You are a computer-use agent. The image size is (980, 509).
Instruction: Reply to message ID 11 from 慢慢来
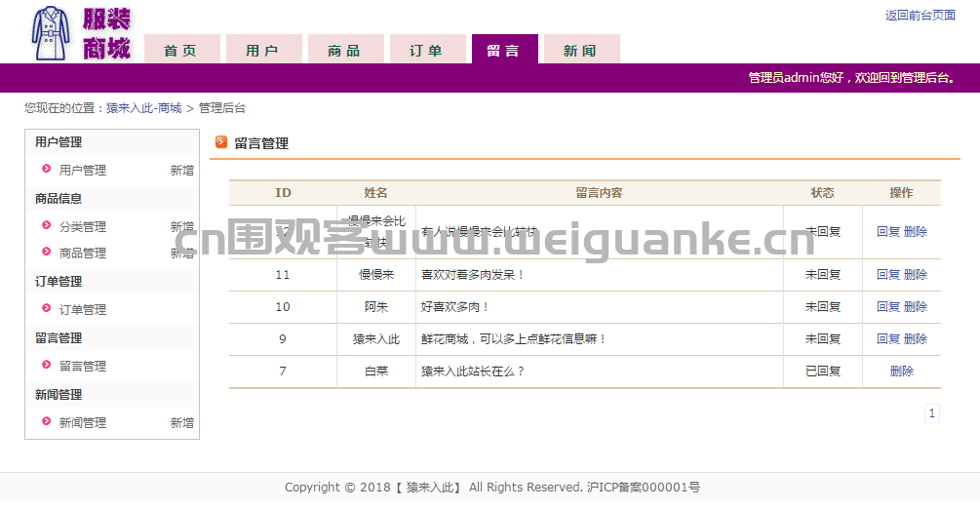pos(888,275)
